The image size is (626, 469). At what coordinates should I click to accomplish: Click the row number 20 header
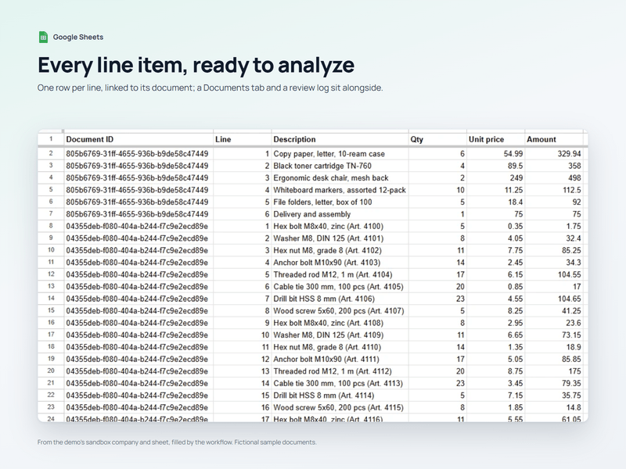tap(51, 371)
